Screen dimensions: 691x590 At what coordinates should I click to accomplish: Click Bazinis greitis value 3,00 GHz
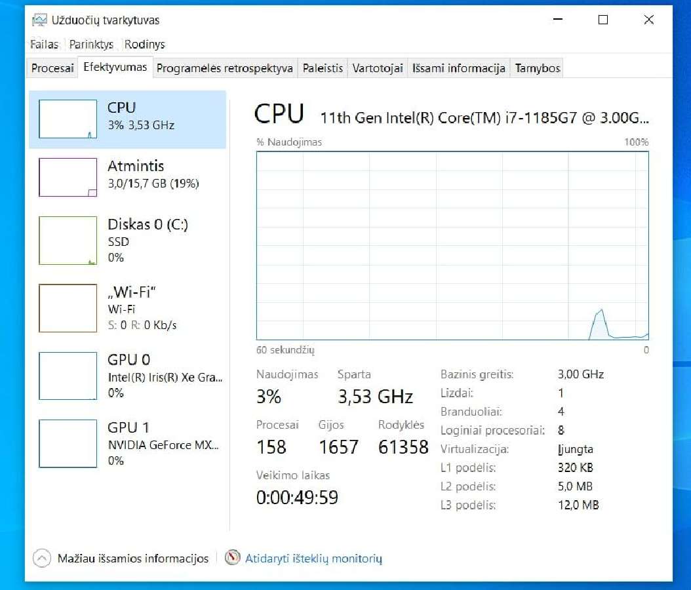(x=581, y=374)
